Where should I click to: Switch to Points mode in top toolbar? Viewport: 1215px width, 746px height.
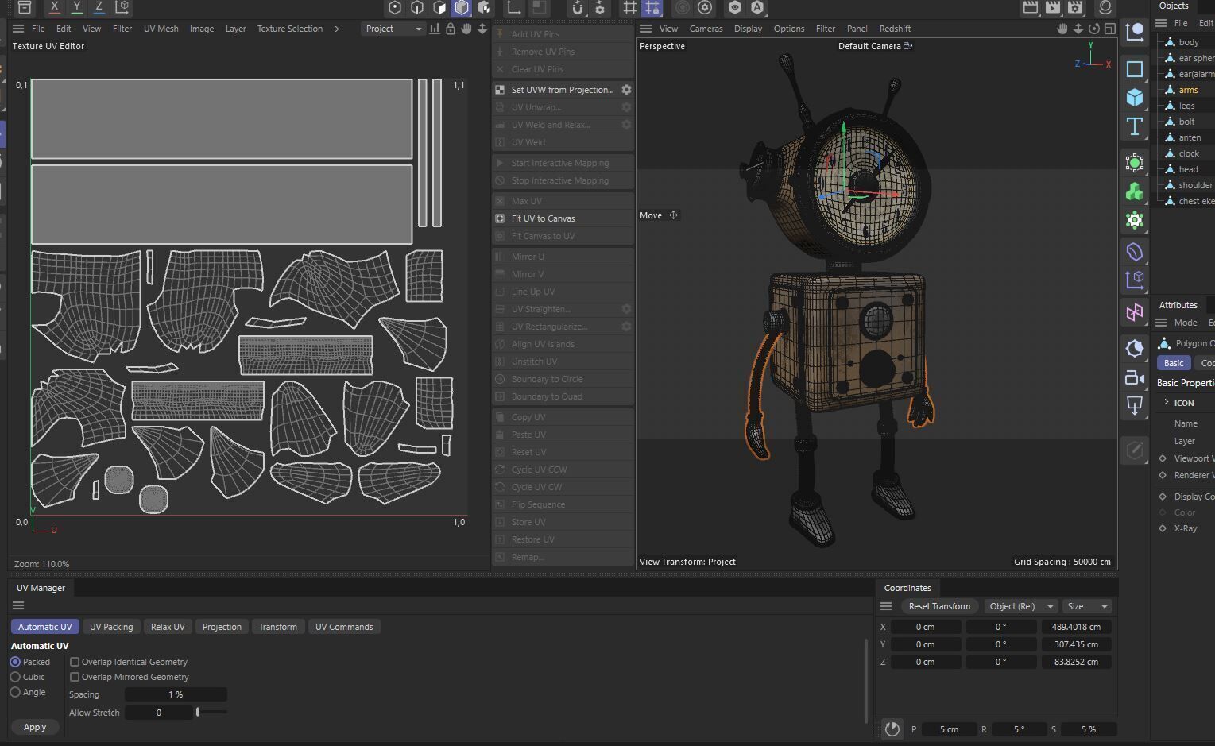(x=395, y=8)
